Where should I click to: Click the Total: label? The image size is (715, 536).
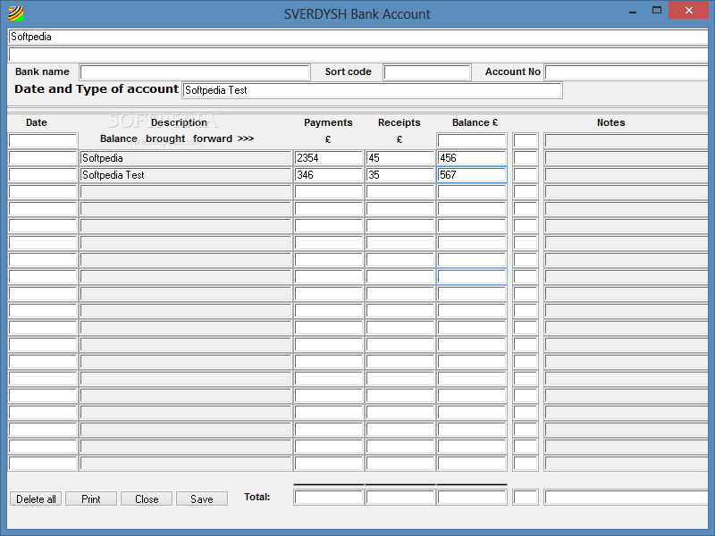(257, 497)
